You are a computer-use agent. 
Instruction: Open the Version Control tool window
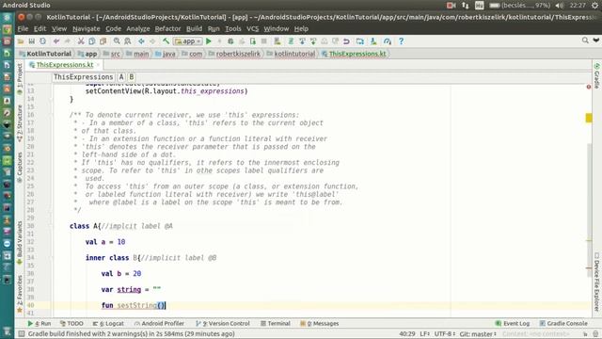223,324
